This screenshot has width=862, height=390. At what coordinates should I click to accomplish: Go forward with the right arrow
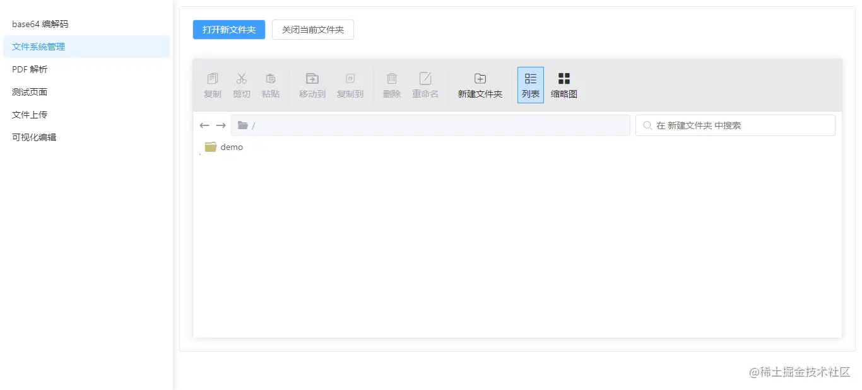tap(221, 125)
